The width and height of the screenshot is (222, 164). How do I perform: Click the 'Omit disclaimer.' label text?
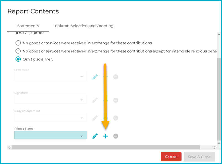coord(38,59)
